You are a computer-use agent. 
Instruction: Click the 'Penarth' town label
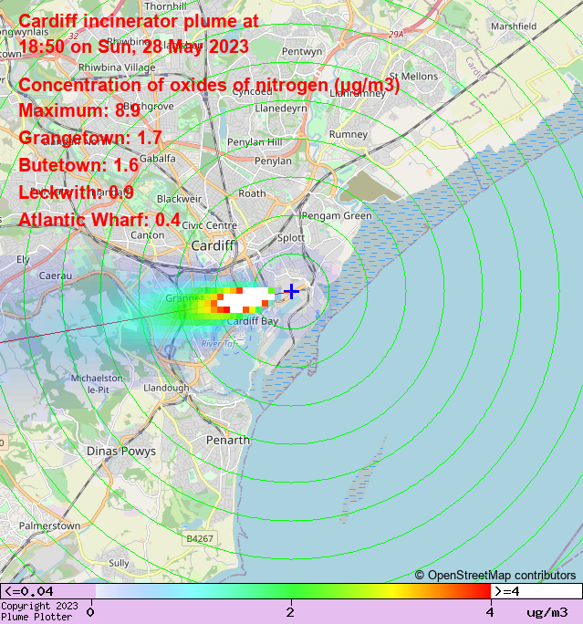click(228, 440)
